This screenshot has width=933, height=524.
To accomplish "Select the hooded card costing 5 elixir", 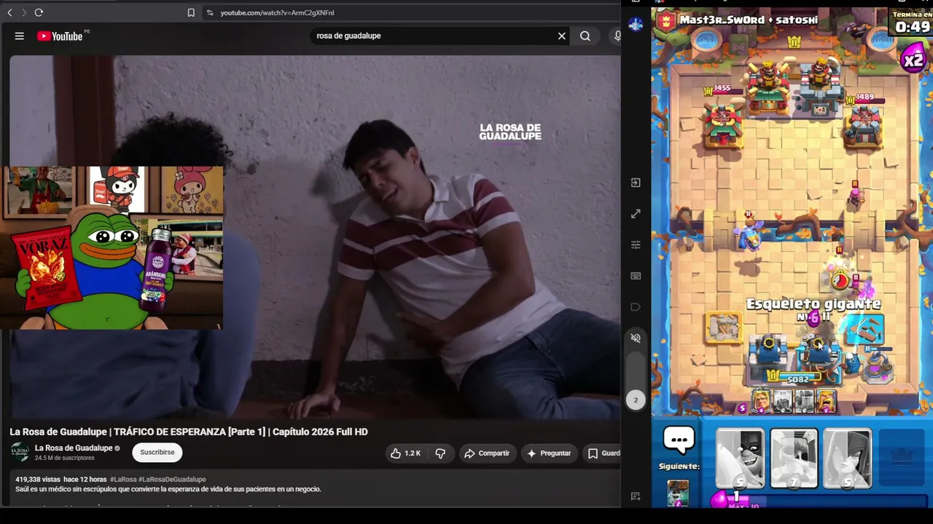I will pyautogui.click(x=847, y=458).
